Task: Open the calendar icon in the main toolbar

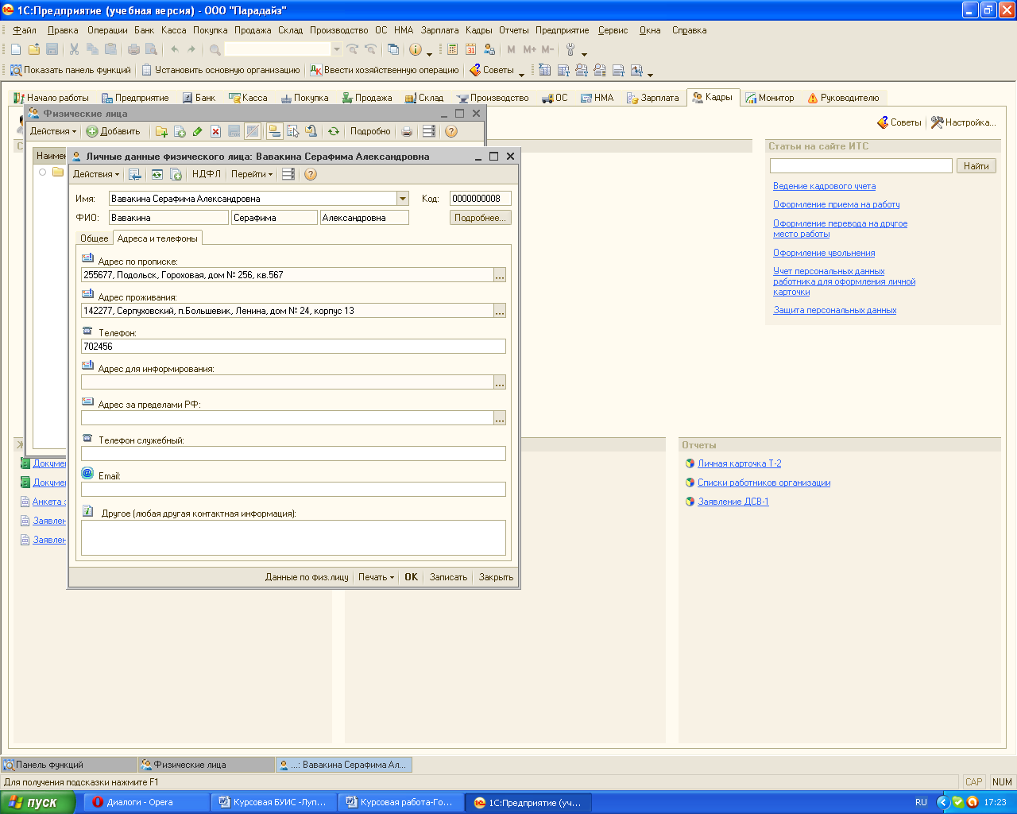Action: tap(470, 49)
